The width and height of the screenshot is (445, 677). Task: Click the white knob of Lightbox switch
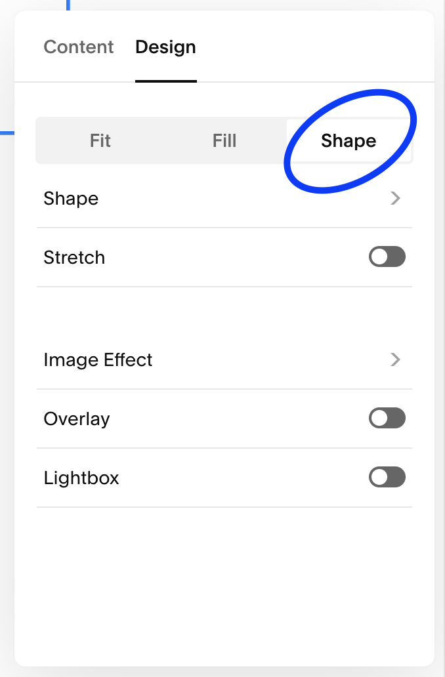379,478
